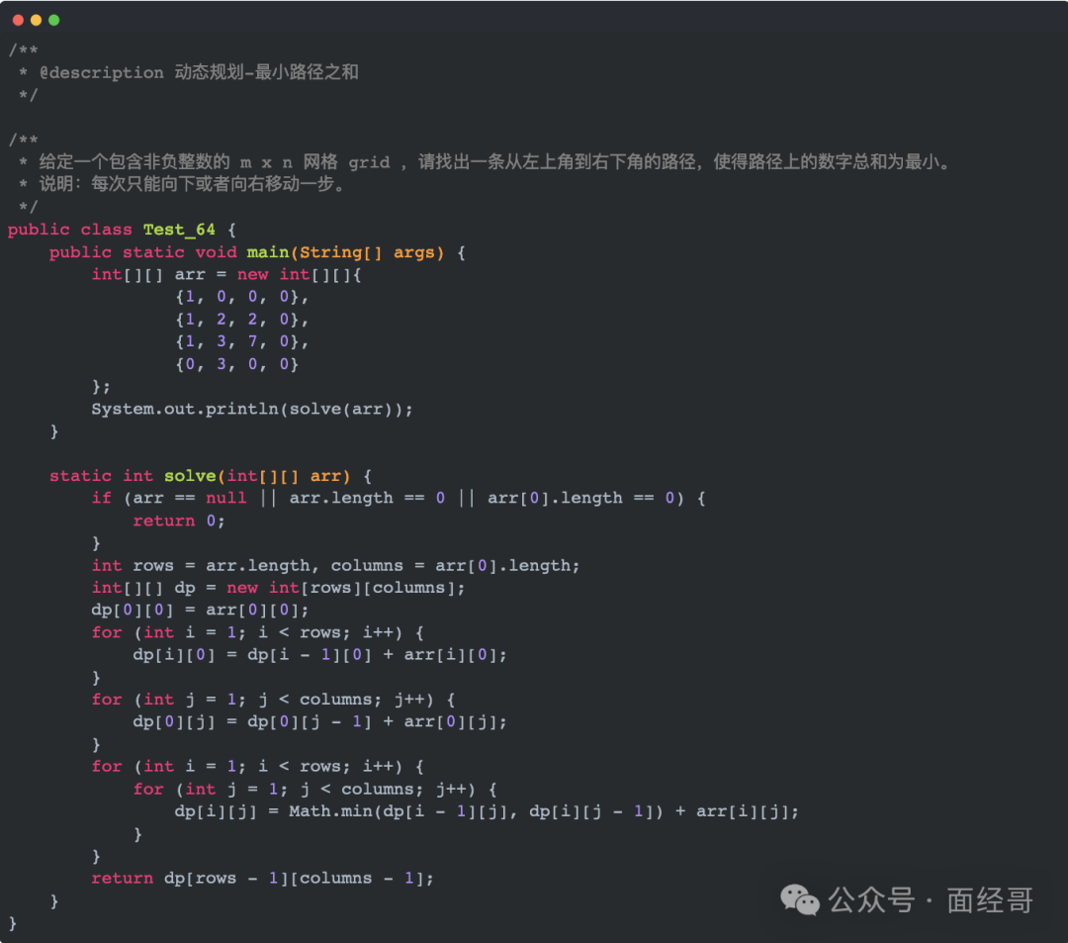Select the class name Test_64
This screenshot has height=943, width=1068.
(x=178, y=230)
